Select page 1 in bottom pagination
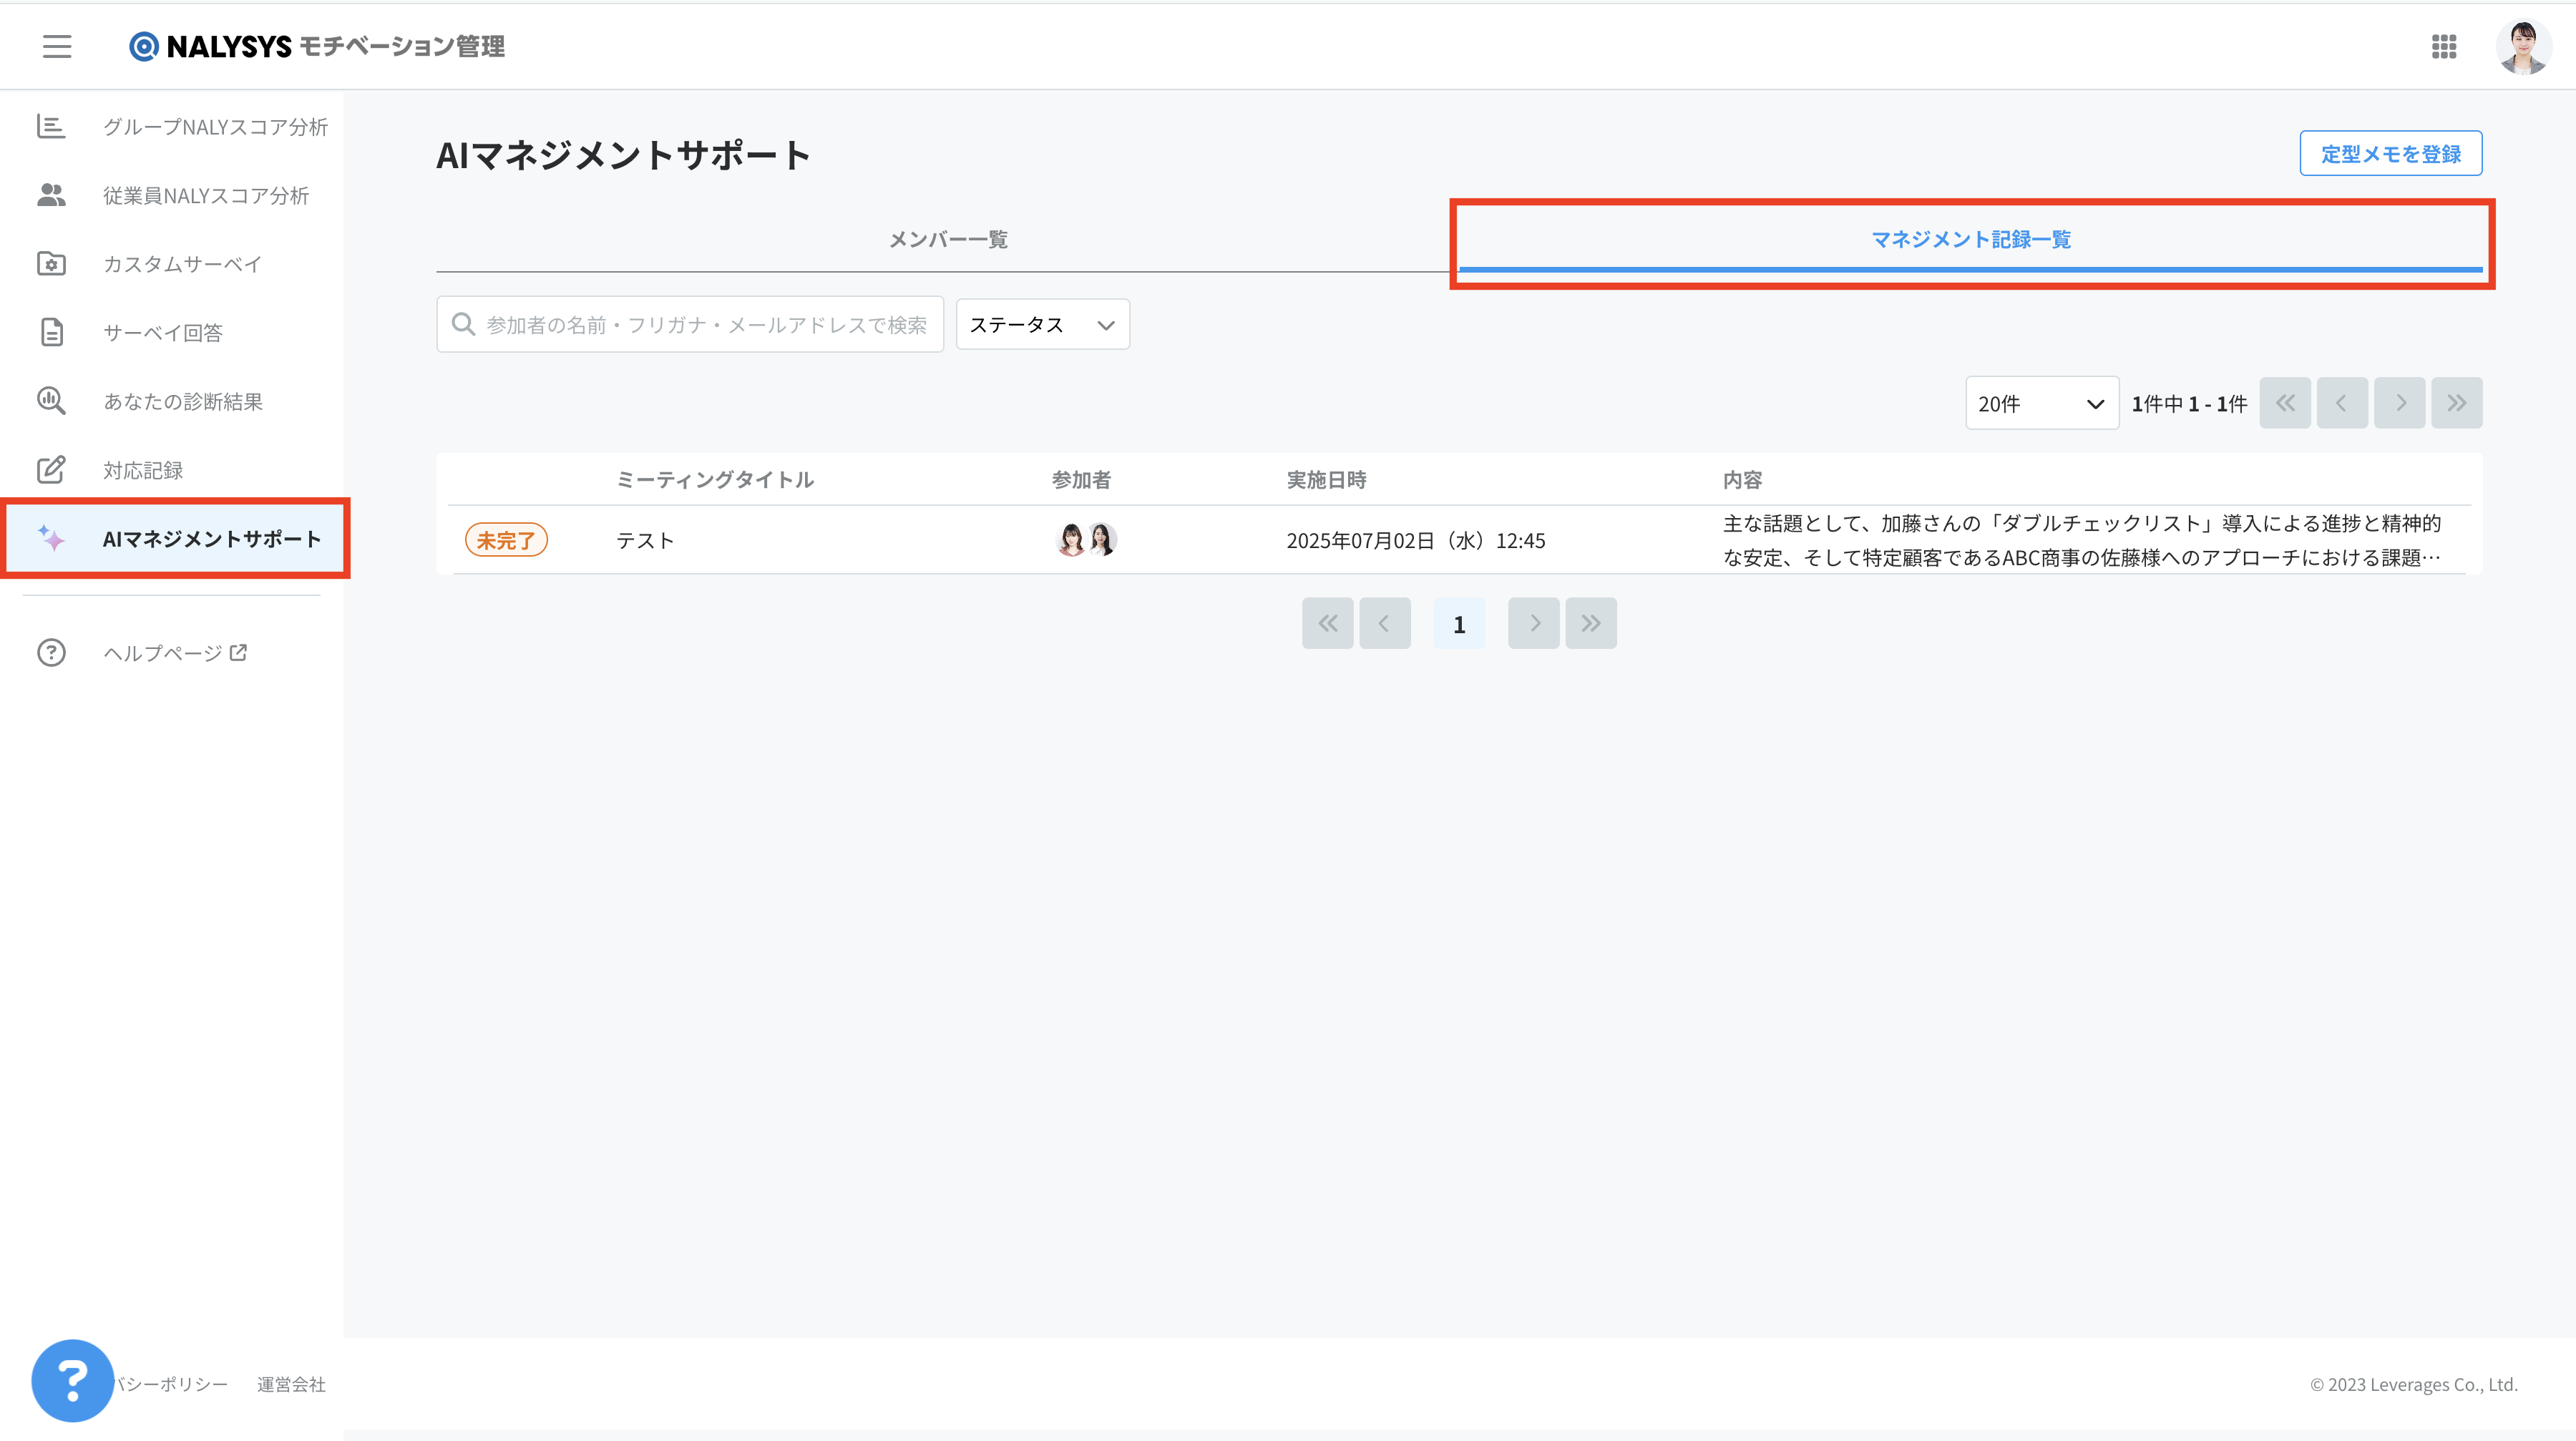The image size is (2576, 1441). tap(1459, 623)
